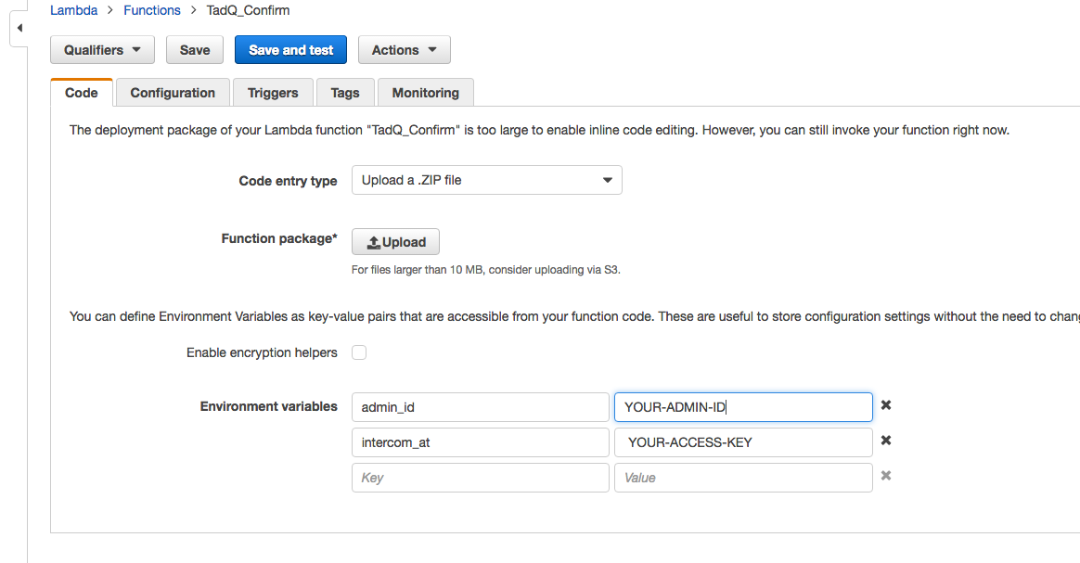This screenshot has height=563, width=1080.
Task: Switch to the Tags tab
Action: [x=344, y=92]
